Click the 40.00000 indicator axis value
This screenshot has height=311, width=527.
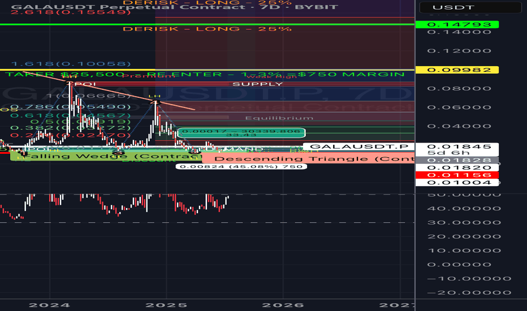click(x=464, y=209)
